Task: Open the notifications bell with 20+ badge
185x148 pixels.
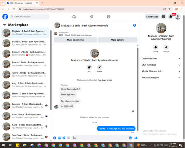Action: click(171, 17)
